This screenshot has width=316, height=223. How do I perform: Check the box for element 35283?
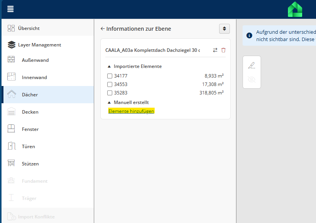110,93
